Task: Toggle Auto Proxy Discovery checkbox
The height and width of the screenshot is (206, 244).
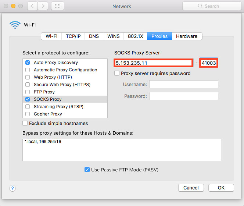Action: pyautogui.click(x=28, y=63)
